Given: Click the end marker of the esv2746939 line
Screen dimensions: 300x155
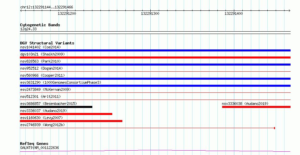Looking at the screenshot, I should (275, 128).
